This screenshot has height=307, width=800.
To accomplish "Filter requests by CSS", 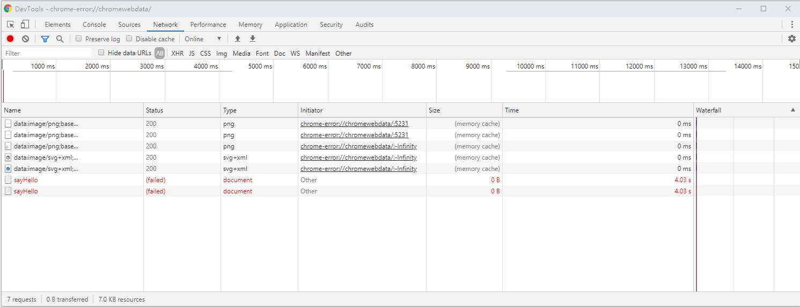I will (x=205, y=53).
